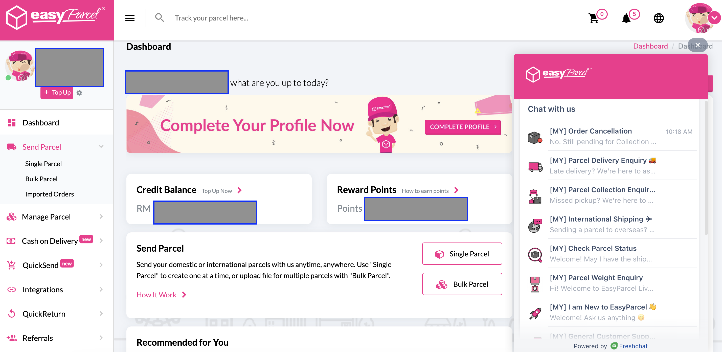Toggle the hamburger sidebar menu
Image resolution: width=722 pixels, height=352 pixels.
click(130, 18)
